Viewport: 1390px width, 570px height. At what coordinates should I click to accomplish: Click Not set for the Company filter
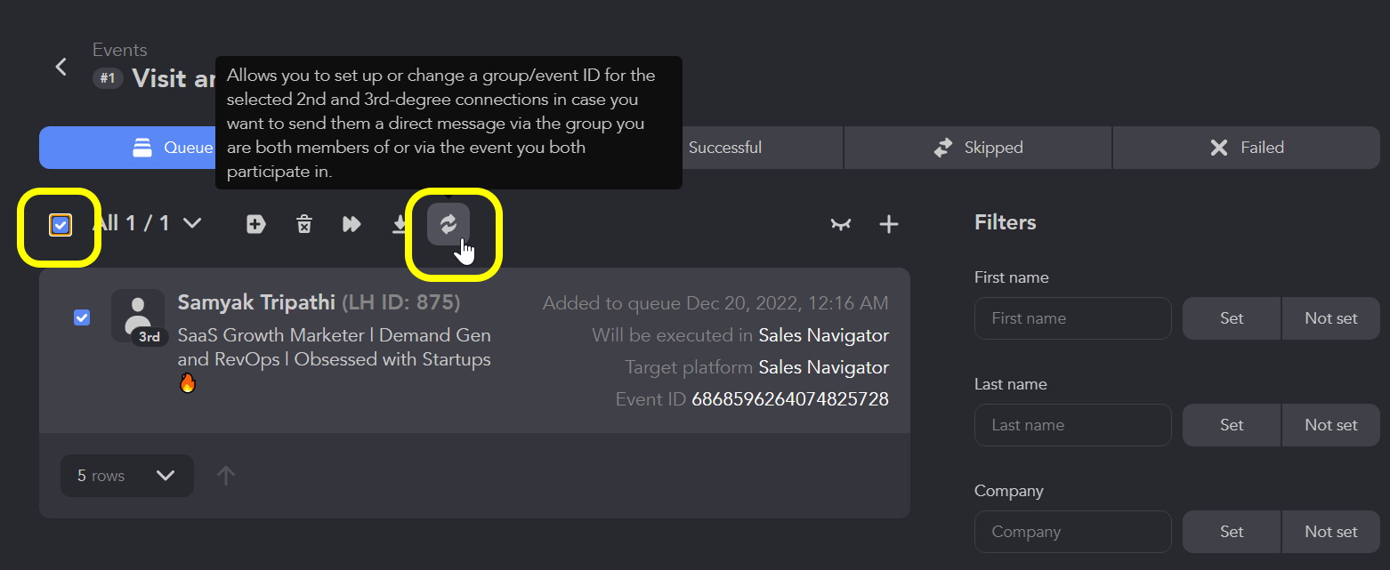[1331, 532]
